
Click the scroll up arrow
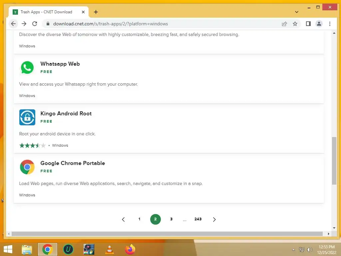334,33
